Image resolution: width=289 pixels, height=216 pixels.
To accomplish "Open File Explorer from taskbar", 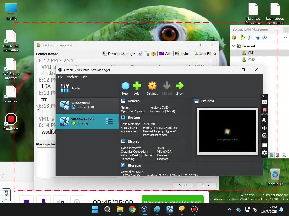I will [x=120, y=209].
